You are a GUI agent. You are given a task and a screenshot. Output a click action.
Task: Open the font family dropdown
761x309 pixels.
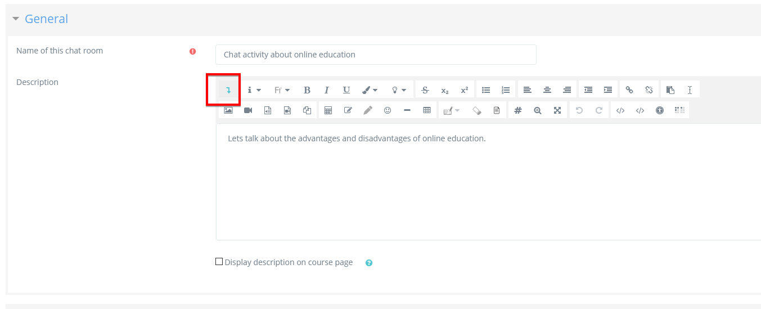point(282,90)
